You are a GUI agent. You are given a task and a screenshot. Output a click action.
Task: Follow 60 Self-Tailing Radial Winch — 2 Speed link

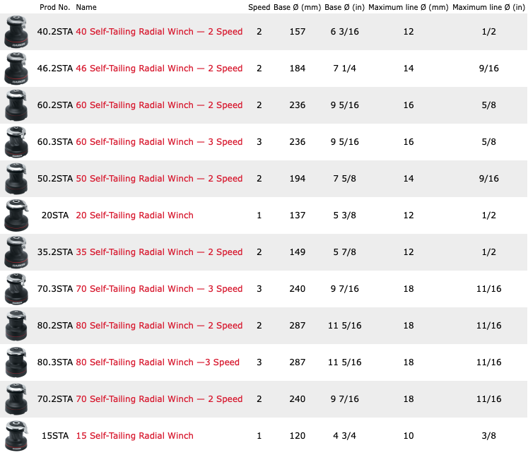[x=159, y=105]
